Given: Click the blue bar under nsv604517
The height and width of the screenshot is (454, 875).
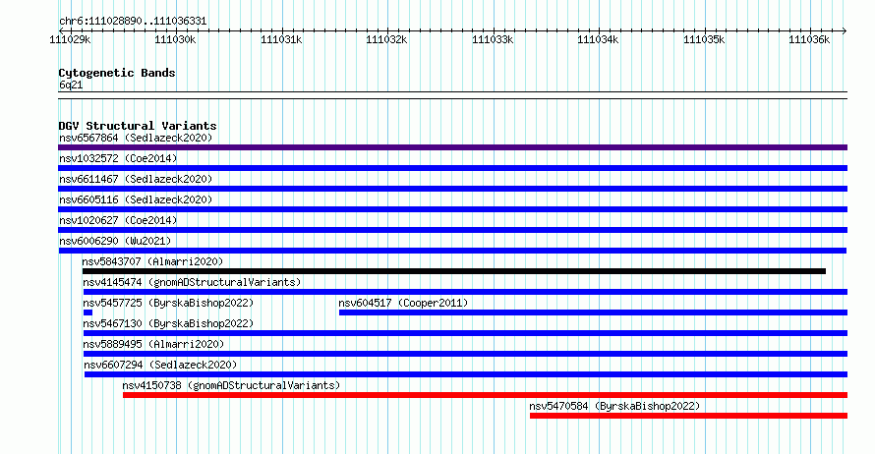Looking at the screenshot, I should point(593,312).
